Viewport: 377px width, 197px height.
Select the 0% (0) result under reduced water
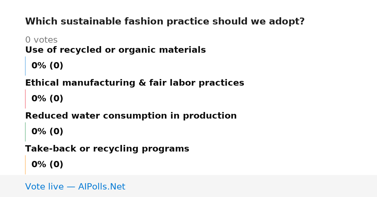[47, 132]
